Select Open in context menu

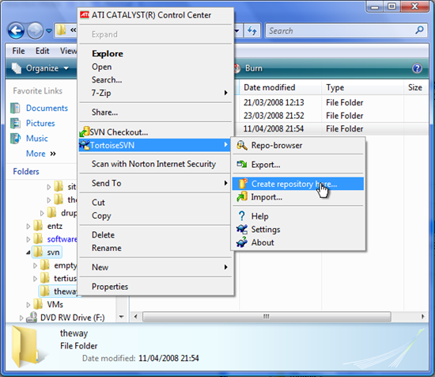click(102, 67)
